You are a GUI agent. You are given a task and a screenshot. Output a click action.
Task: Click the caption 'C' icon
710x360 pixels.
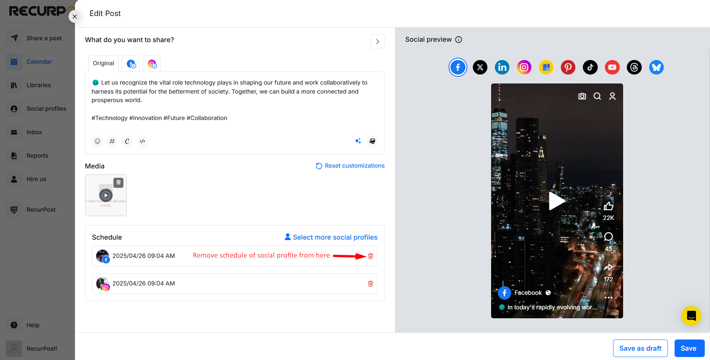coord(127,141)
